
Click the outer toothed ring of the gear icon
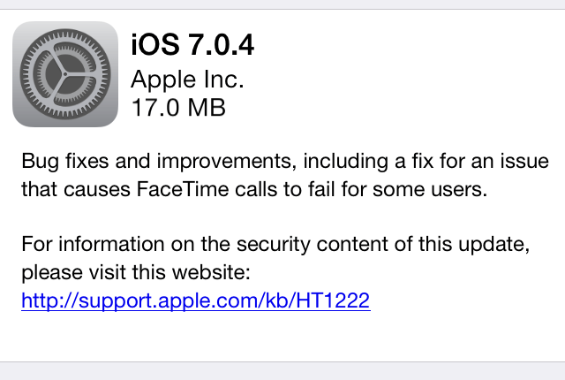tap(65, 34)
